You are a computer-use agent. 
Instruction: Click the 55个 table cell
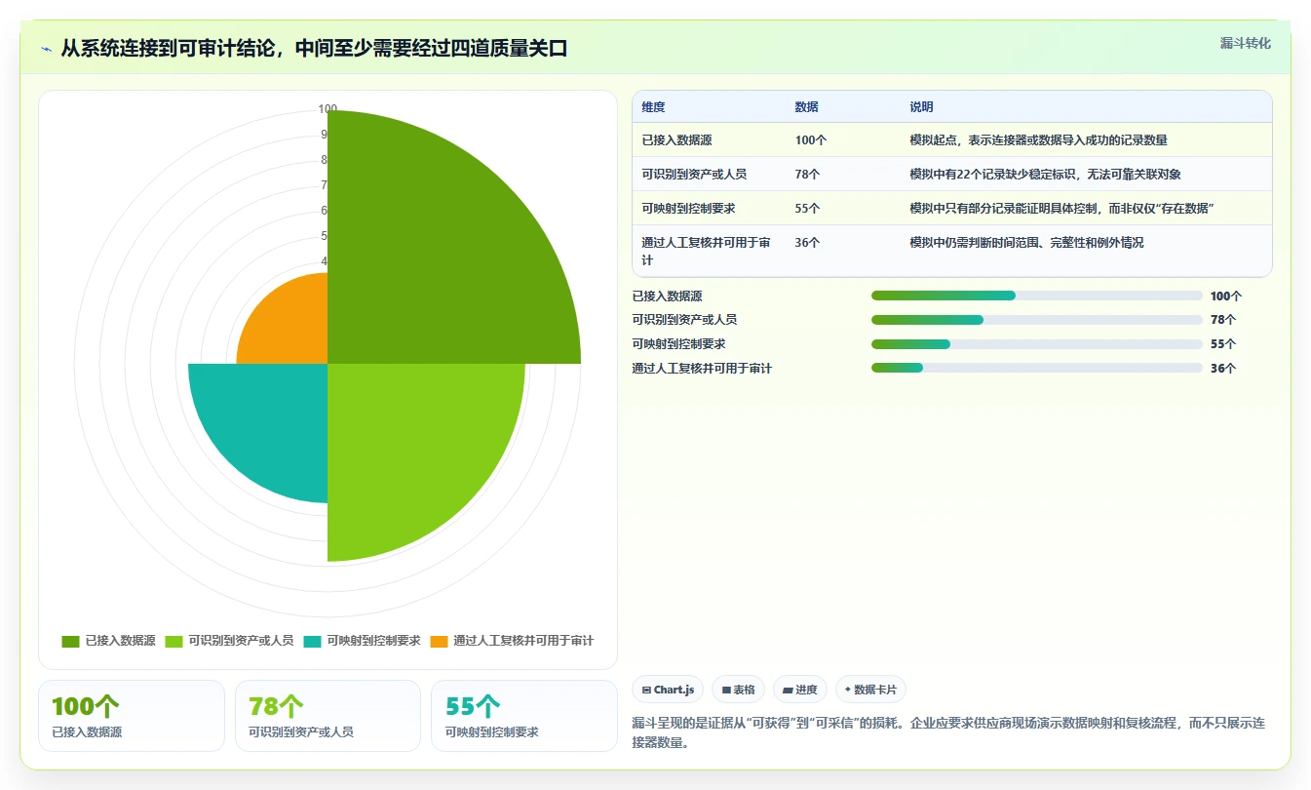[x=807, y=209]
